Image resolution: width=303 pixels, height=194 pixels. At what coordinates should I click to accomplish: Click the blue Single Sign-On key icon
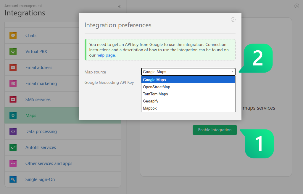pyautogui.click(x=13, y=179)
